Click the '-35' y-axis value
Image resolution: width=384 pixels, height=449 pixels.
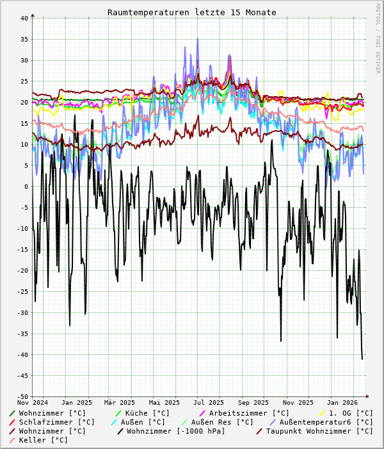click(x=23, y=334)
